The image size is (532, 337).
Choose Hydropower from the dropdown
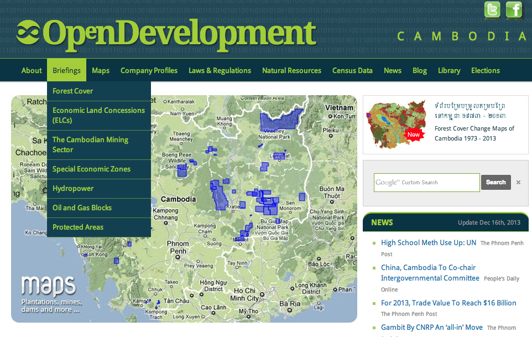[99, 188]
